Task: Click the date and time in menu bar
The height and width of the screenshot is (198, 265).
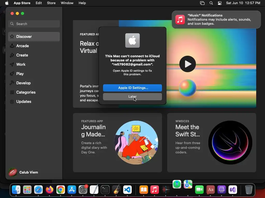Action: coord(243,3)
